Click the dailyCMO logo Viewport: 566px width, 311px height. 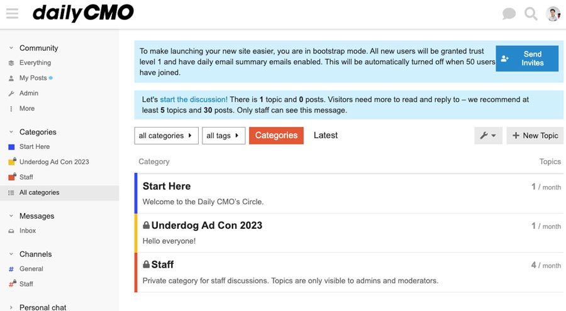pyautogui.click(x=83, y=13)
